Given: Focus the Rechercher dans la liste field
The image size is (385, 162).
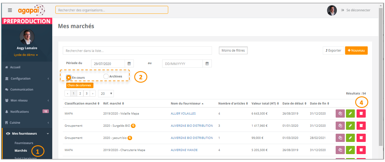Looking at the screenshot, I should (137, 50).
